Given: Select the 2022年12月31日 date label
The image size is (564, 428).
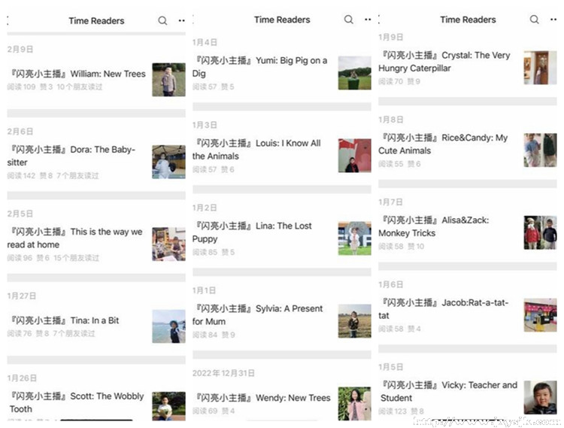Looking at the screenshot, I should pyautogui.click(x=223, y=373).
